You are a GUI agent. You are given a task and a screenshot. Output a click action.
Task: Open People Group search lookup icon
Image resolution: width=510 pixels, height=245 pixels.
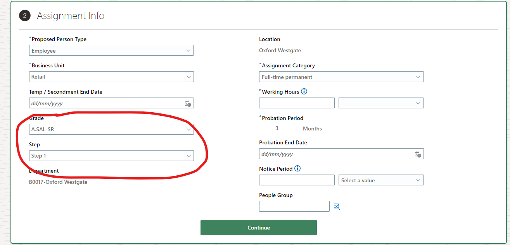pyautogui.click(x=337, y=207)
